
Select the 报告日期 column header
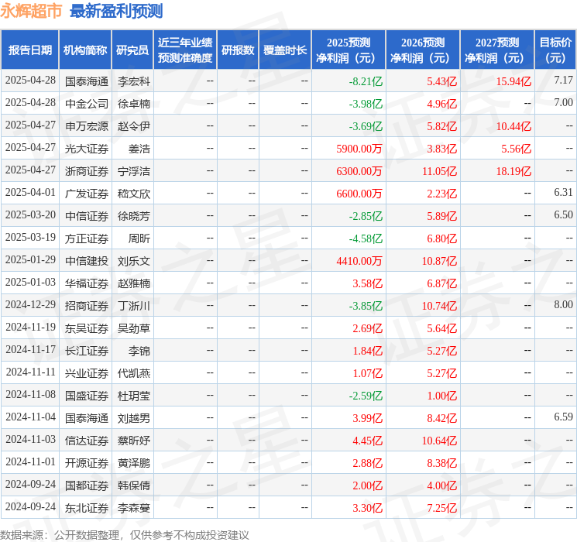click(30, 50)
